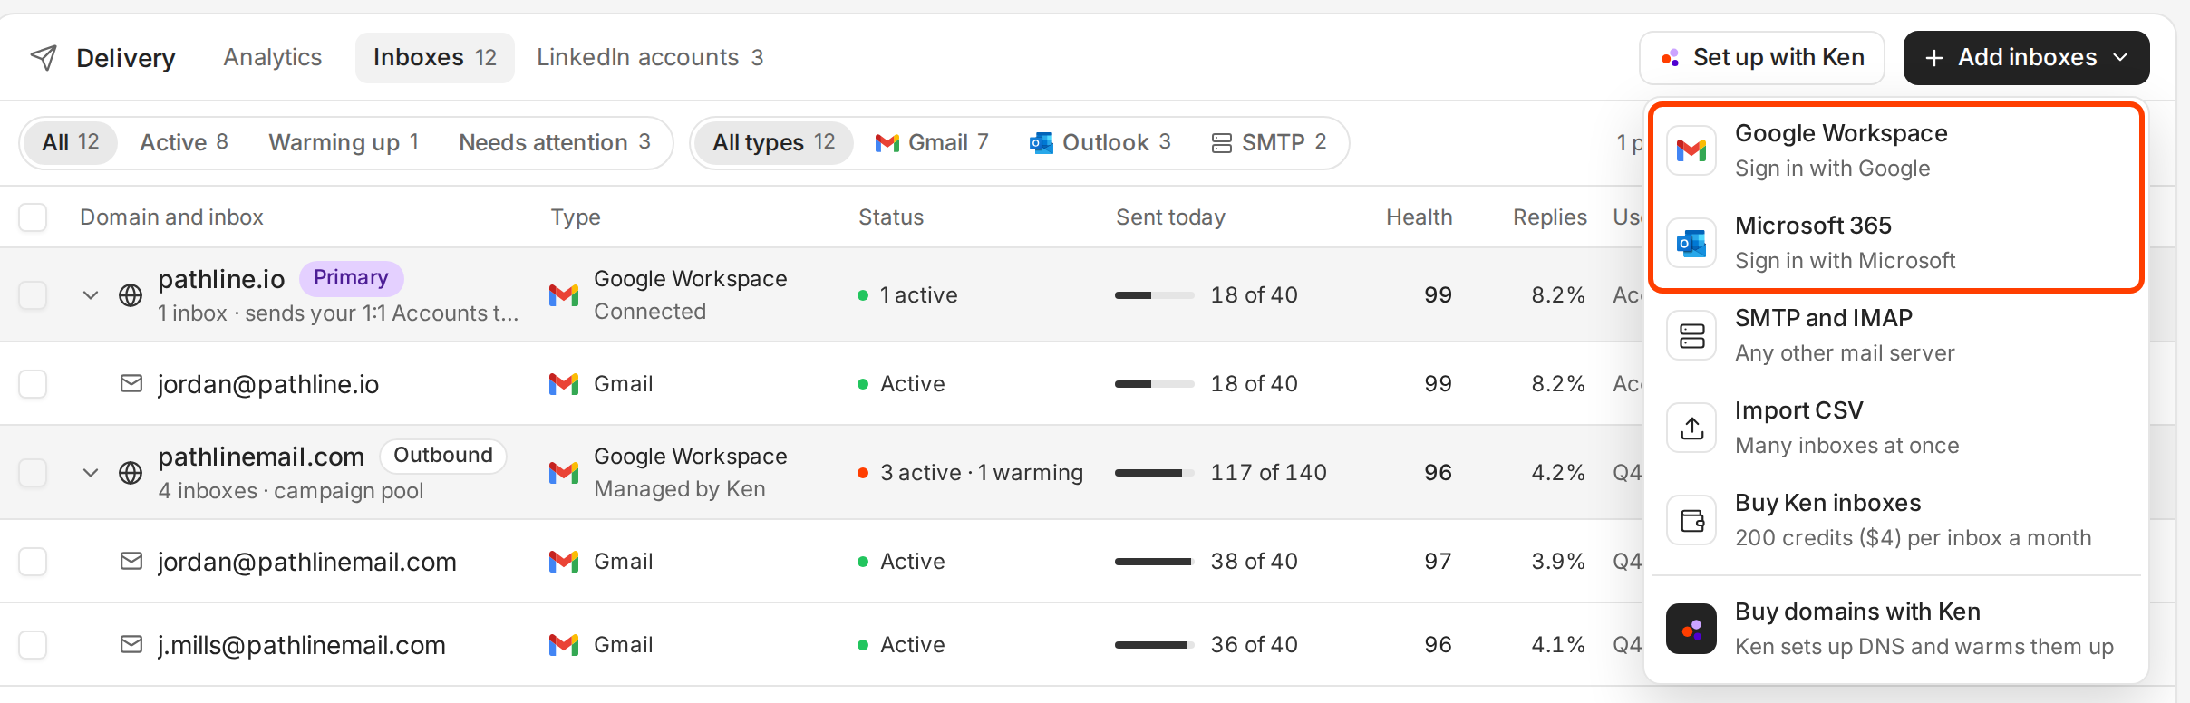Image resolution: width=2190 pixels, height=703 pixels.
Task: Click the sent-today progress bar for pathlinemail.com
Action: 1155,473
